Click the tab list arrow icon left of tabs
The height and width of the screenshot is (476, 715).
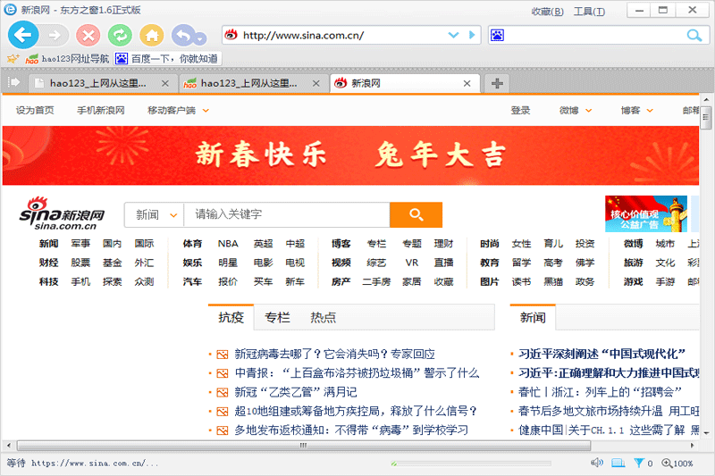coord(14,82)
